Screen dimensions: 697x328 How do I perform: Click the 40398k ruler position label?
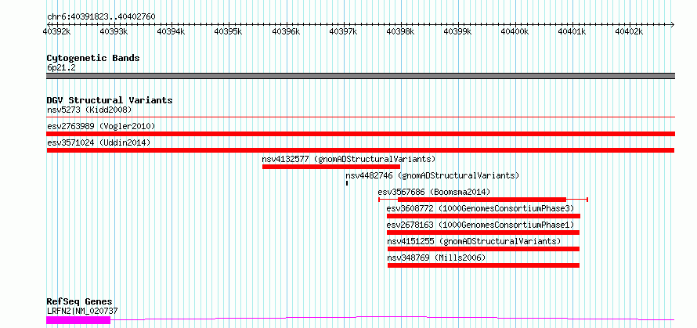click(400, 31)
